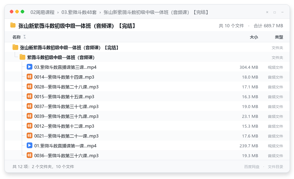Select the subfolder row 紫微斗数初级中级一体班（音频课）
The width and height of the screenshot is (294, 179).
pos(147,57)
